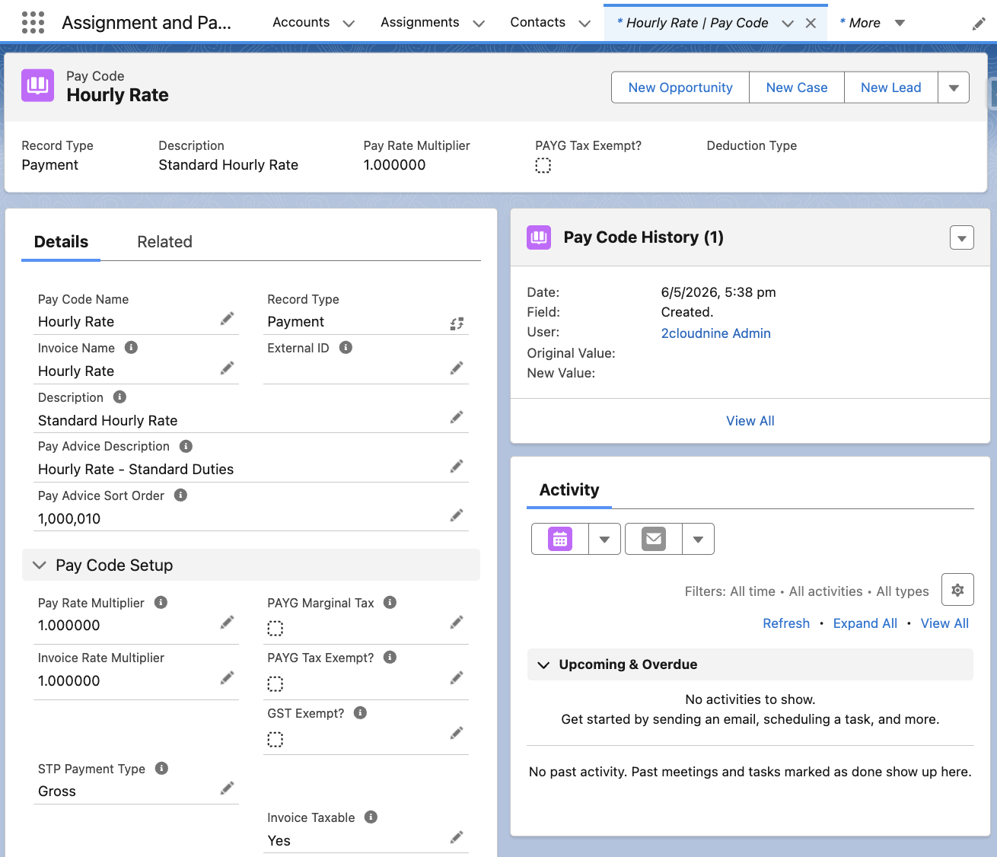This screenshot has width=997, height=857.
Task: Click the 1,000,010 sort order value
Action: click(69, 519)
